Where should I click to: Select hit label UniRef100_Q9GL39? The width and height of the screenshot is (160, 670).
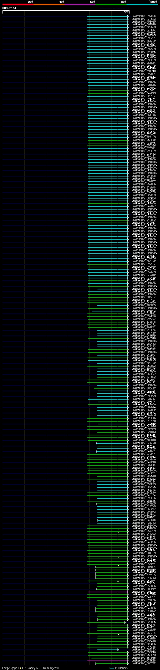coord(144,151)
